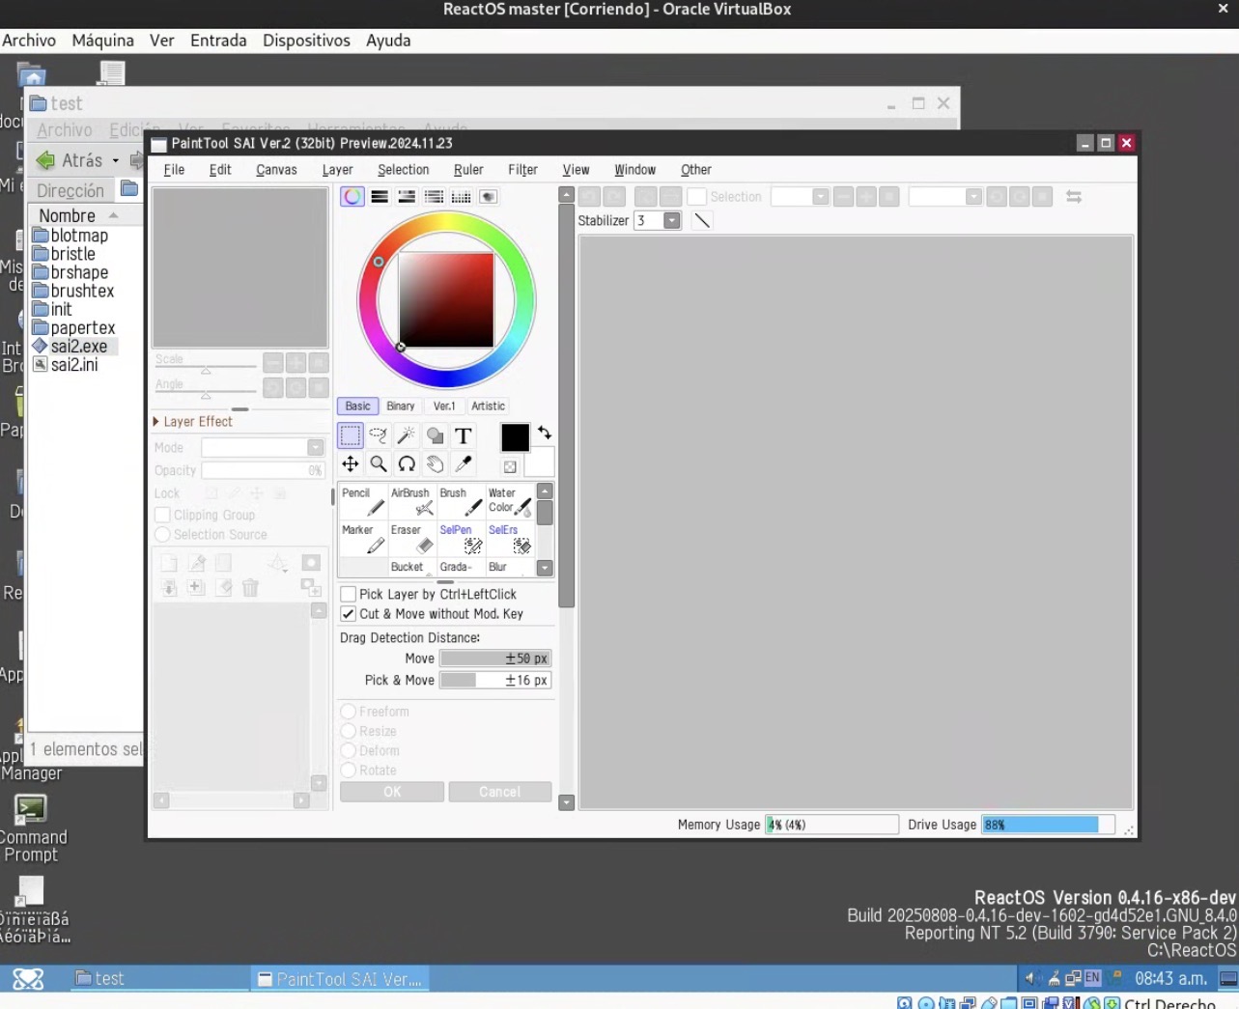
Task: Click the straight line stabilizer icon
Action: pos(702,221)
